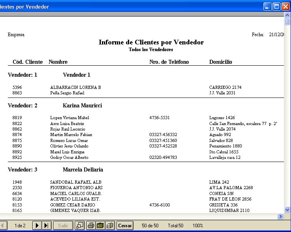
Task: Click address 'Lavalleja casa 12'
Action: click(x=225, y=158)
